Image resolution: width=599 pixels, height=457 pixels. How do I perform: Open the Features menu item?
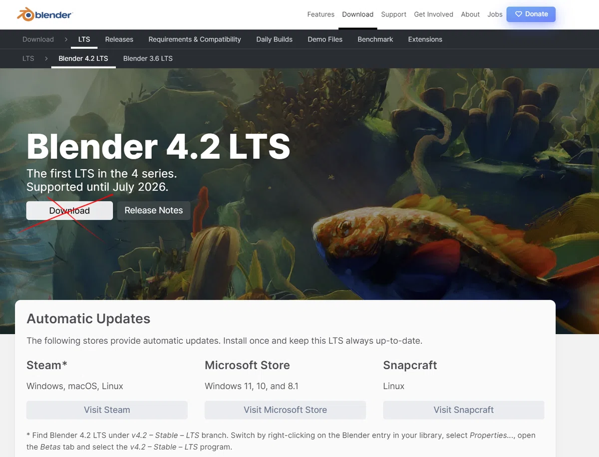[320, 14]
